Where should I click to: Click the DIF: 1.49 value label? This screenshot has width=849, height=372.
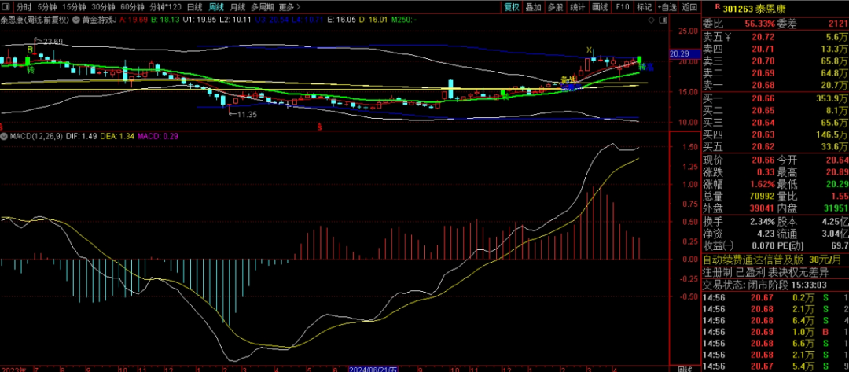pos(81,137)
